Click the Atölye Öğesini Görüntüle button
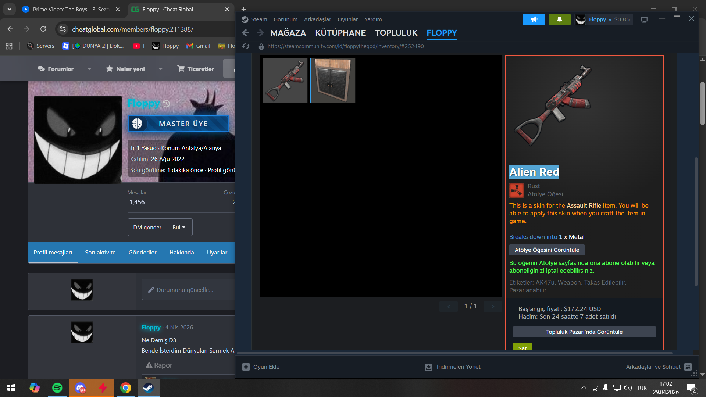 click(x=547, y=250)
